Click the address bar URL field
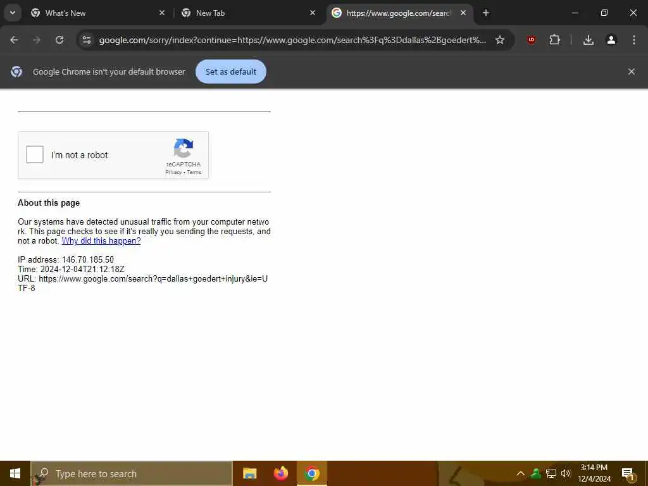The image size is (648, 486). (292, 40)
